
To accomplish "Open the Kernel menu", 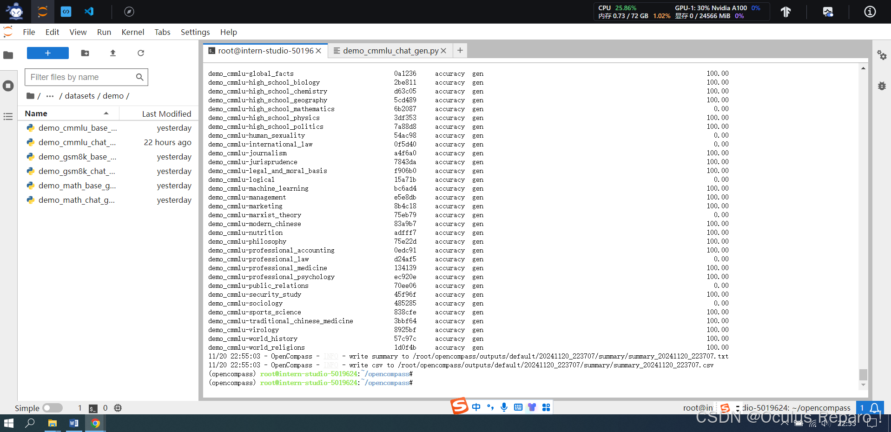I will point(132,32).
